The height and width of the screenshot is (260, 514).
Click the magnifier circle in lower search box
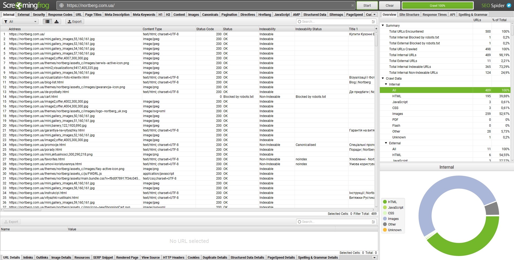[299, 222]
